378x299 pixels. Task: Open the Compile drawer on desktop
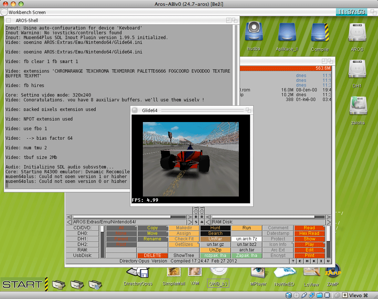320,34
